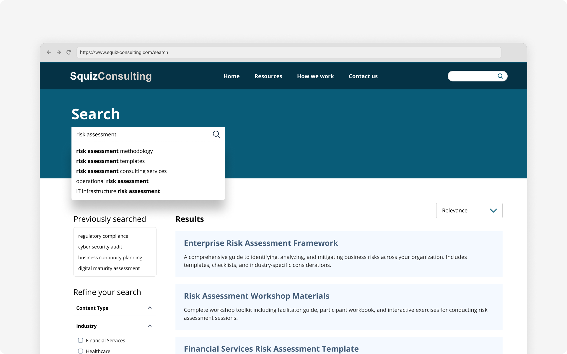Open the How we work nav item
The width and height of the screenshot is (567, 354).
click(x=315, y=76)
